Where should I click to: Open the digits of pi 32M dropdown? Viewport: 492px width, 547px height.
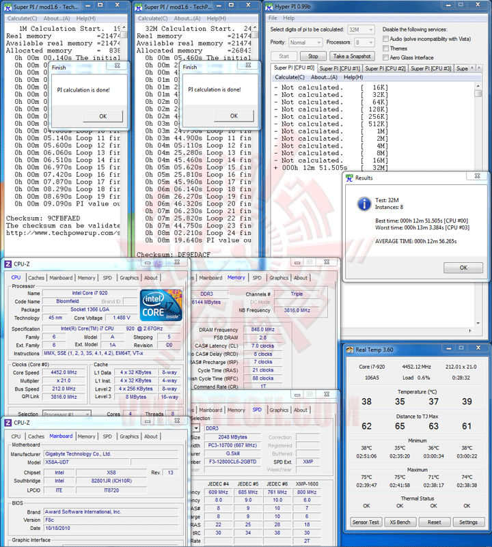tap(361, 29)
